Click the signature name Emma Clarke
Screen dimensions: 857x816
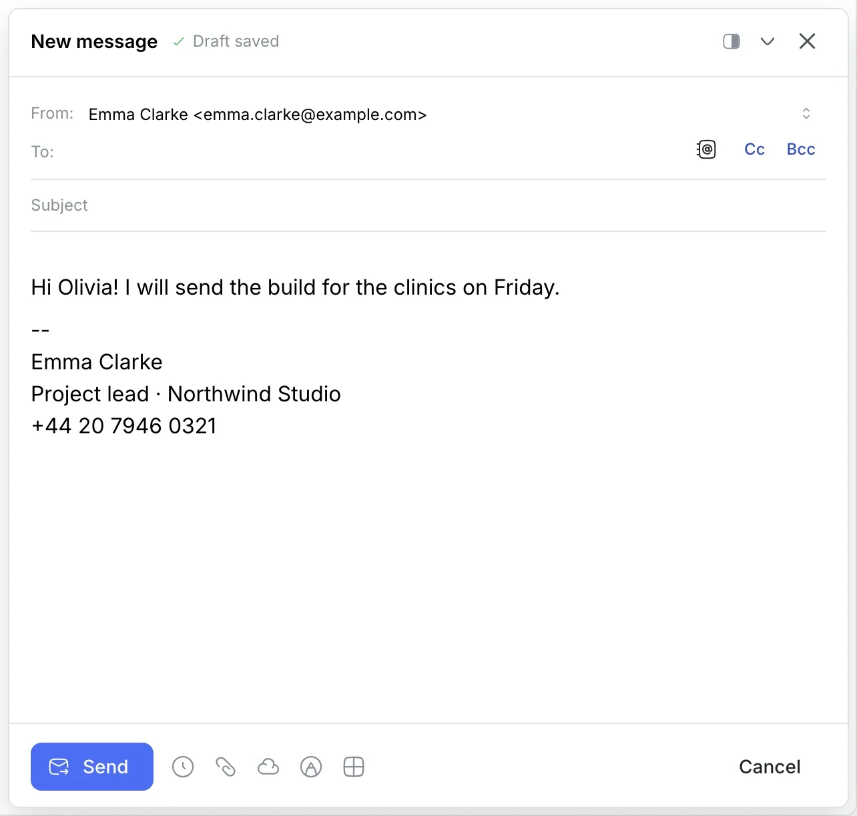click(97, 362)
